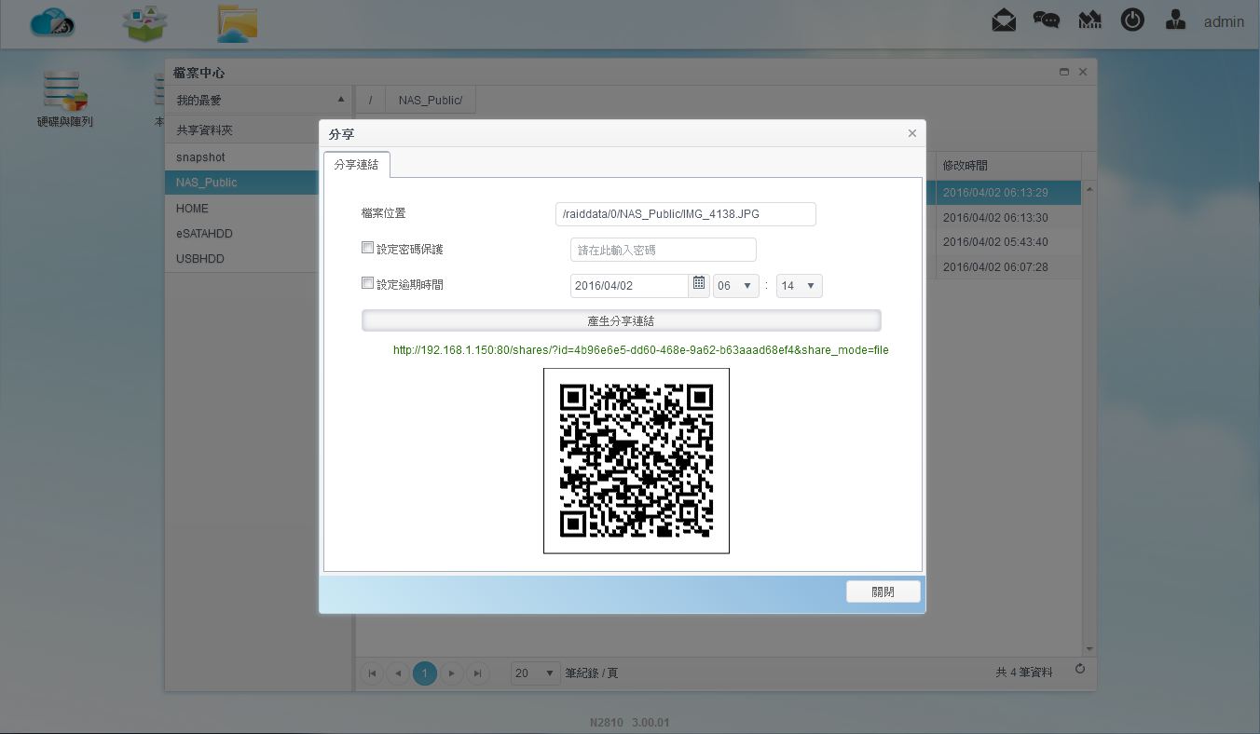This screenshot has width=1260, height=734.
Task: Click the power button icon
Action: pyautogui.click(x=1132, y=20)
